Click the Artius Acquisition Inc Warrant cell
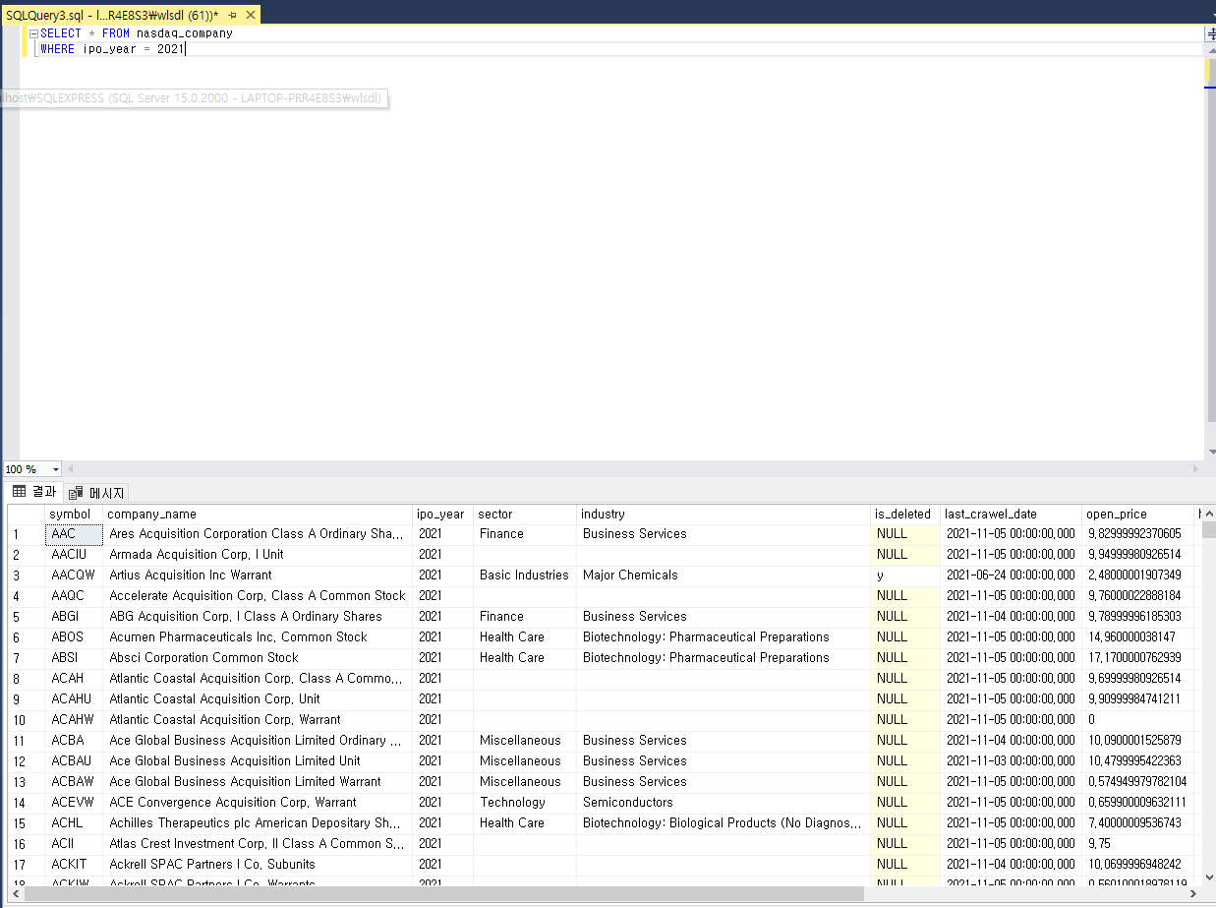The height and width of the screenshot is (908, 1216). click(258, 575)
